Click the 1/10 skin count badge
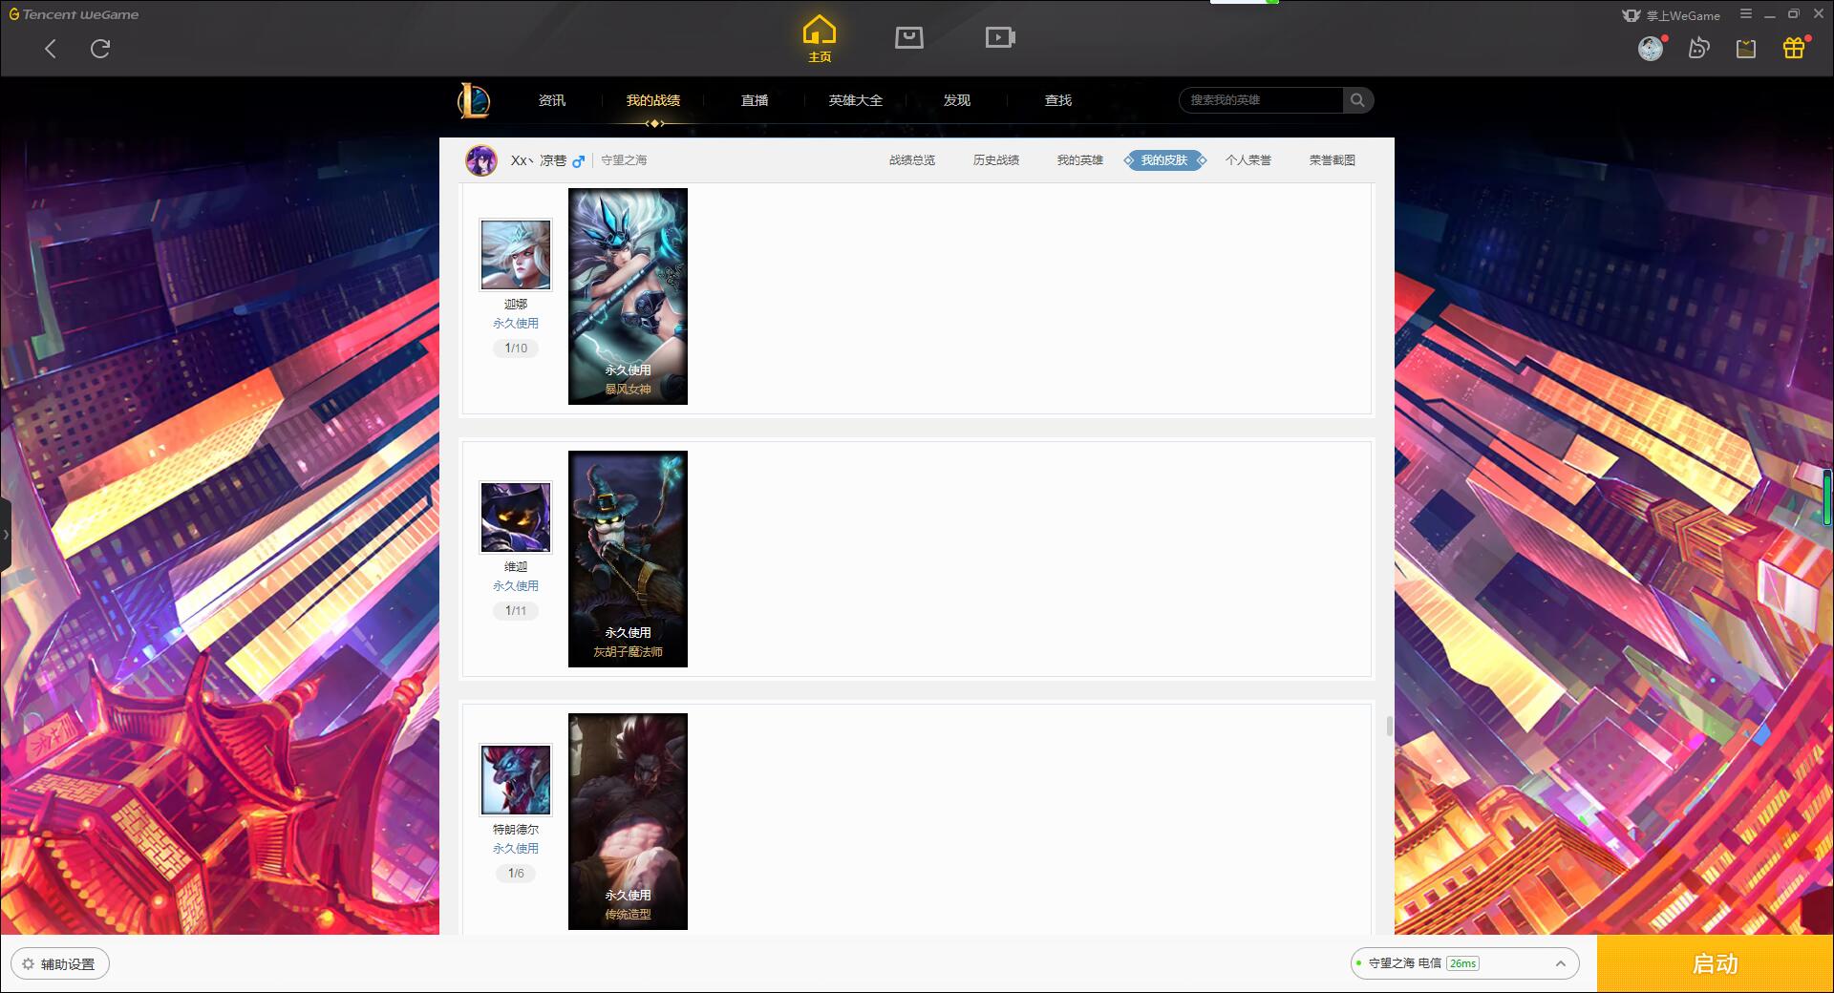The height and width of the screenshot is (993, 1834). (516, 349)
